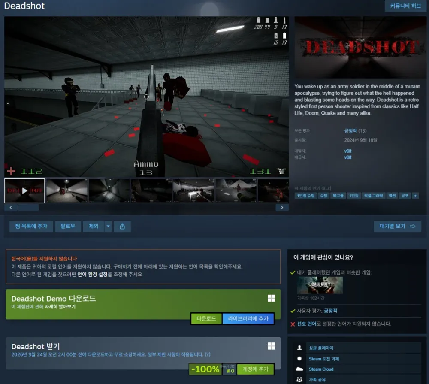429x384 pixels.
Task: Click the family sharing people icon
Action: [299, 380]
